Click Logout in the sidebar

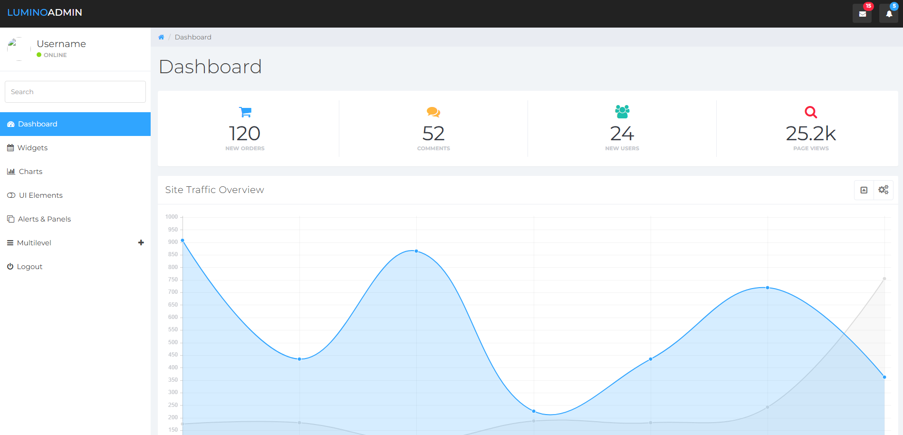click(75, 267)
